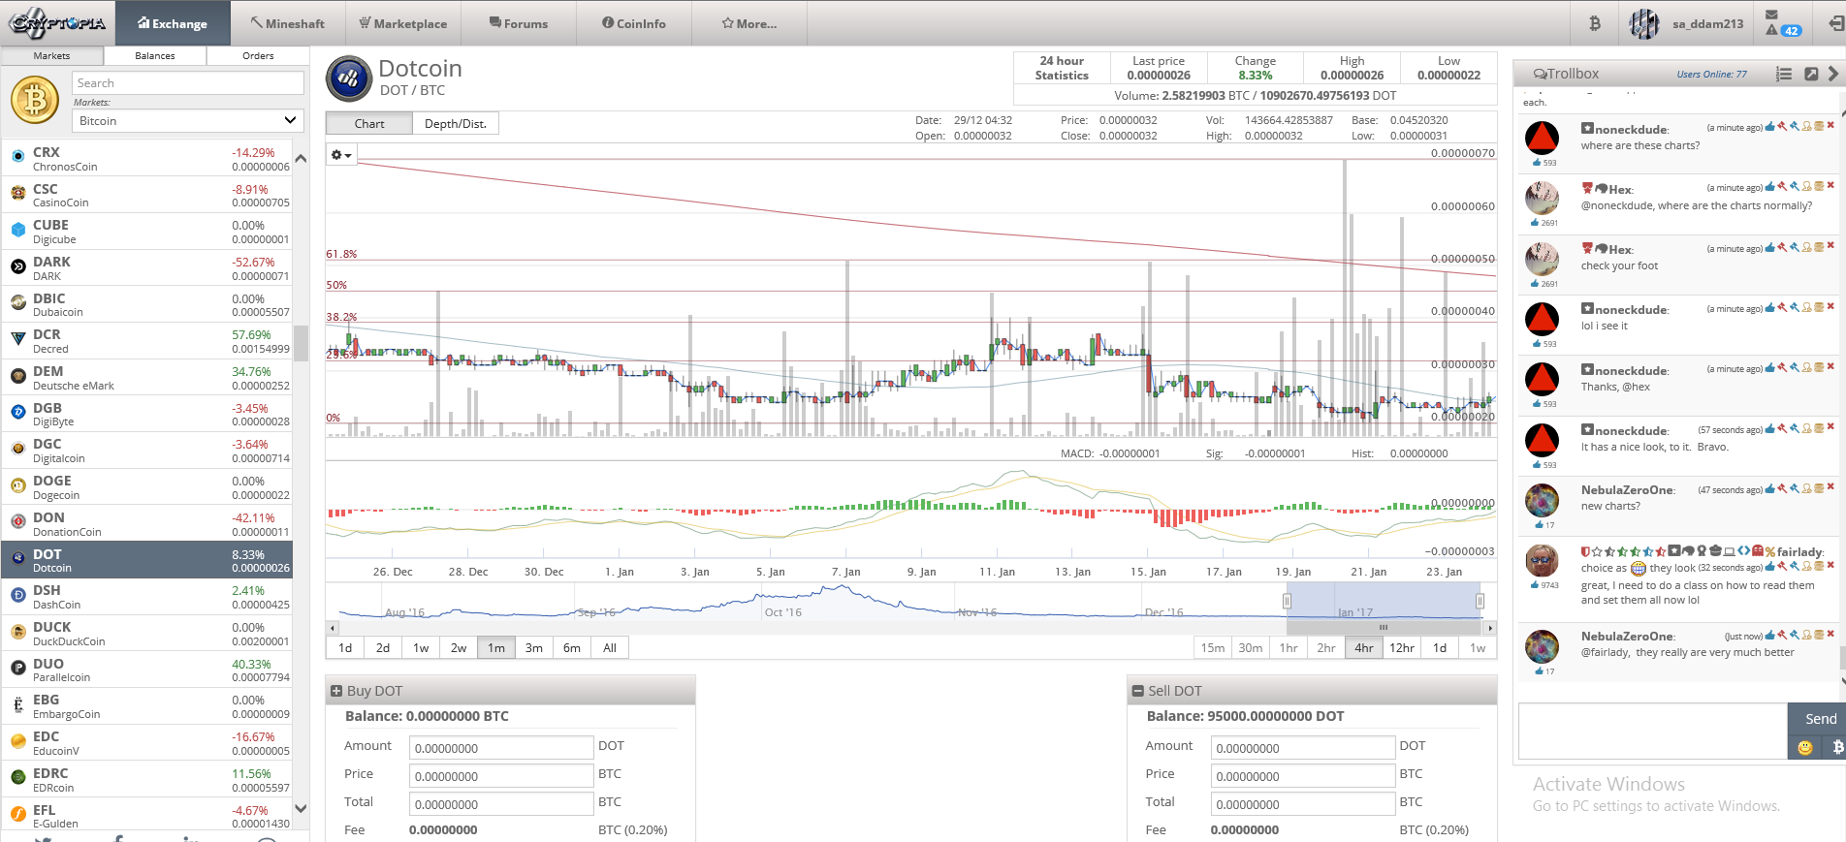
Task: Select the 4hr candle interval
Action: [1364, 648]
